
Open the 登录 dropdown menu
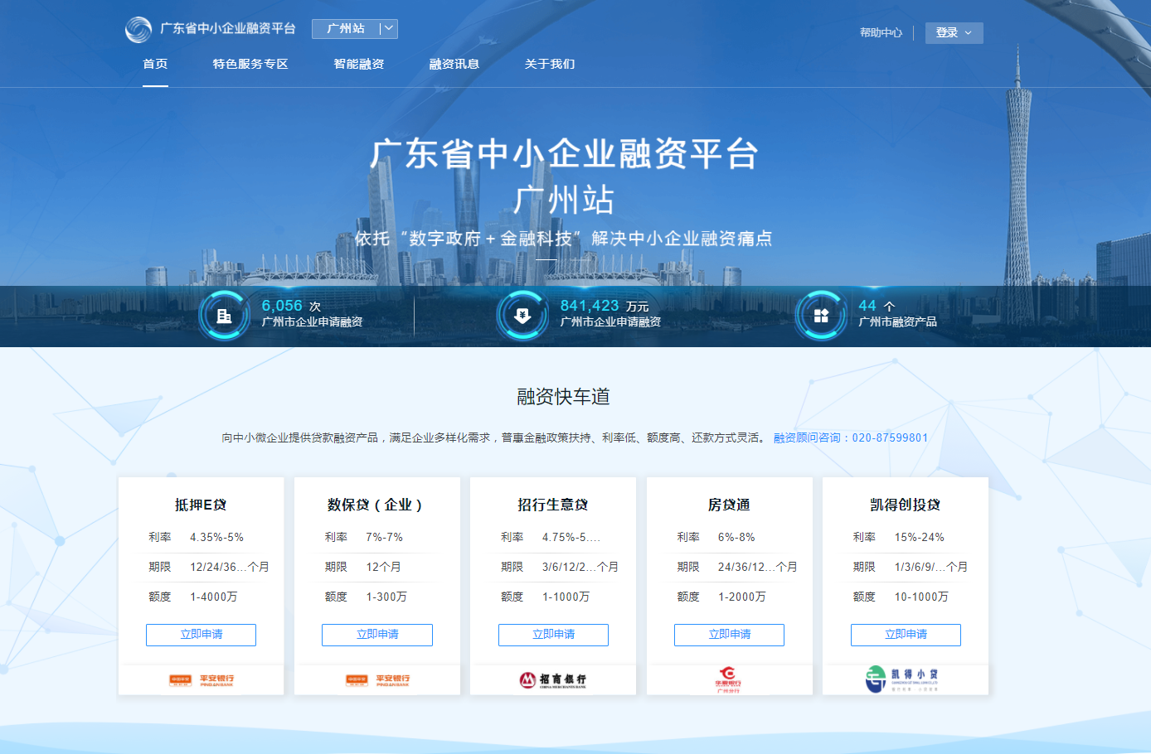point(954,33)
